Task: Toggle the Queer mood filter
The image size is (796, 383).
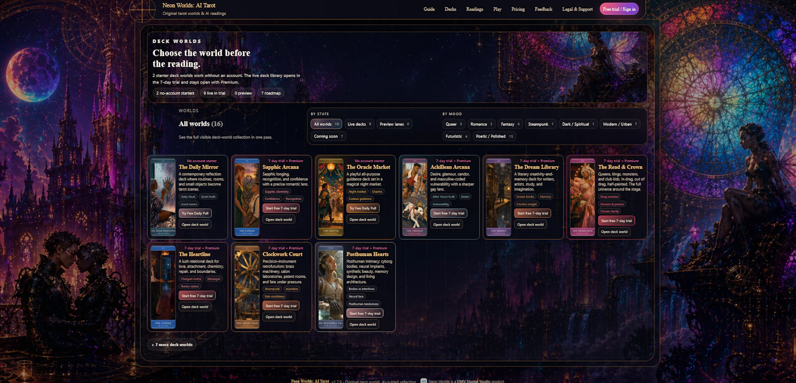Action: click(454, 124)
